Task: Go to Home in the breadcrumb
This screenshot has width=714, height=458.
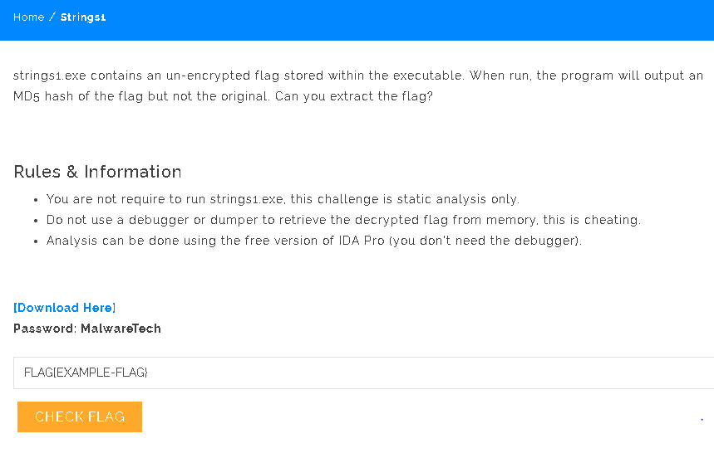Action: coord(28,17)
